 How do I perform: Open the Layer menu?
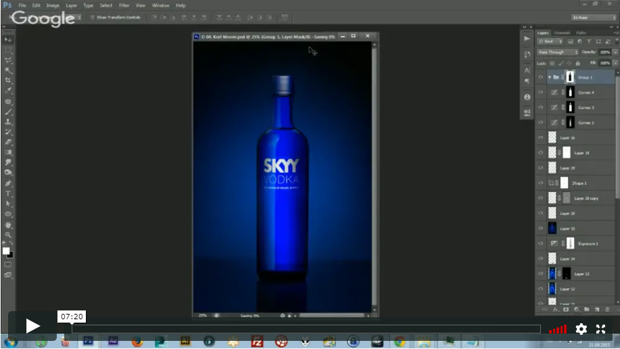[x=71, y=5]
